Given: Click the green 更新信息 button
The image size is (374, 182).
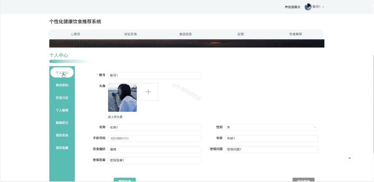Looking at the screenshot, I should 125,180.
